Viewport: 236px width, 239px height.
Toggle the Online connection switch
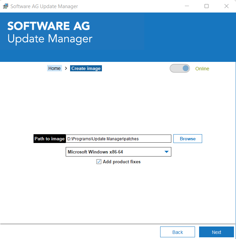(x=180, y=68)
